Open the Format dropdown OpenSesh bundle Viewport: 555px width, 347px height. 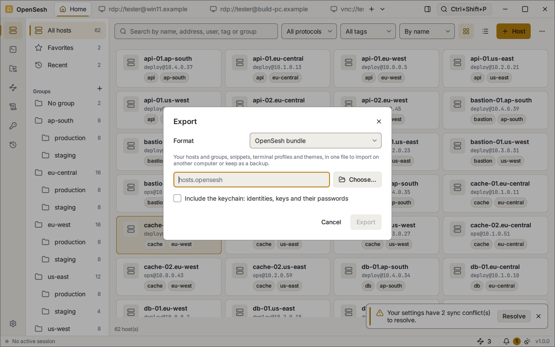click(316, 141)
